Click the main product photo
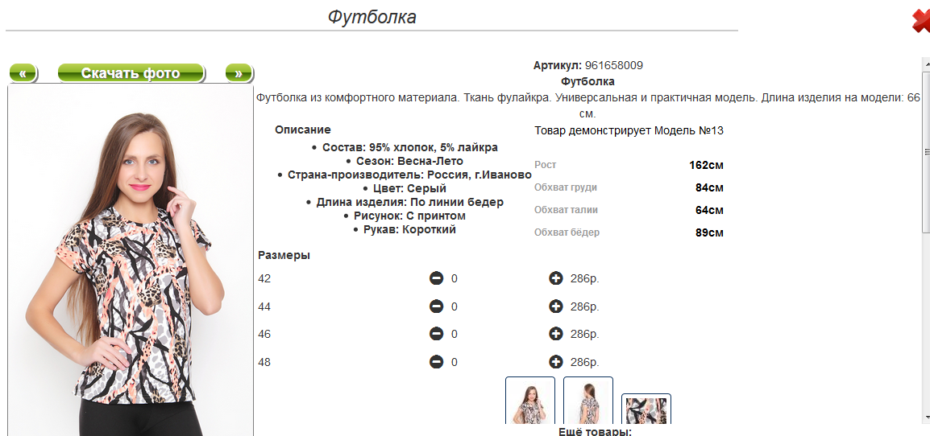This screenshot has width=930, height=436. coord(131,265)
